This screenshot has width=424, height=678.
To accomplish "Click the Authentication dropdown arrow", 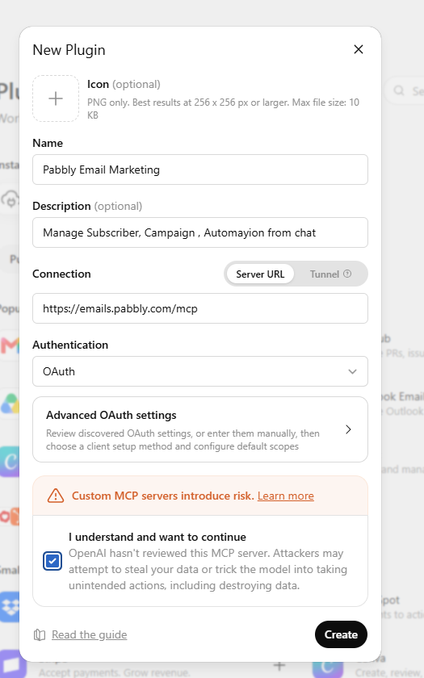I will [x=353, y=371].
